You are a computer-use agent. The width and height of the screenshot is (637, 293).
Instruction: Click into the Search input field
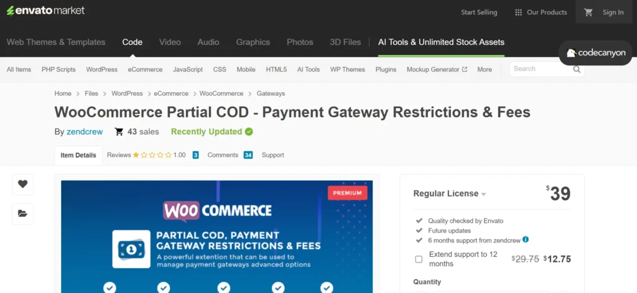pyautogui.click(x=539, y=69)
